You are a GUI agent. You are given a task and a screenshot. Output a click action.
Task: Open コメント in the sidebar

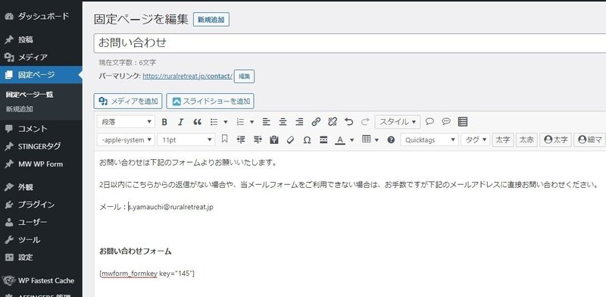pos(41,129)
